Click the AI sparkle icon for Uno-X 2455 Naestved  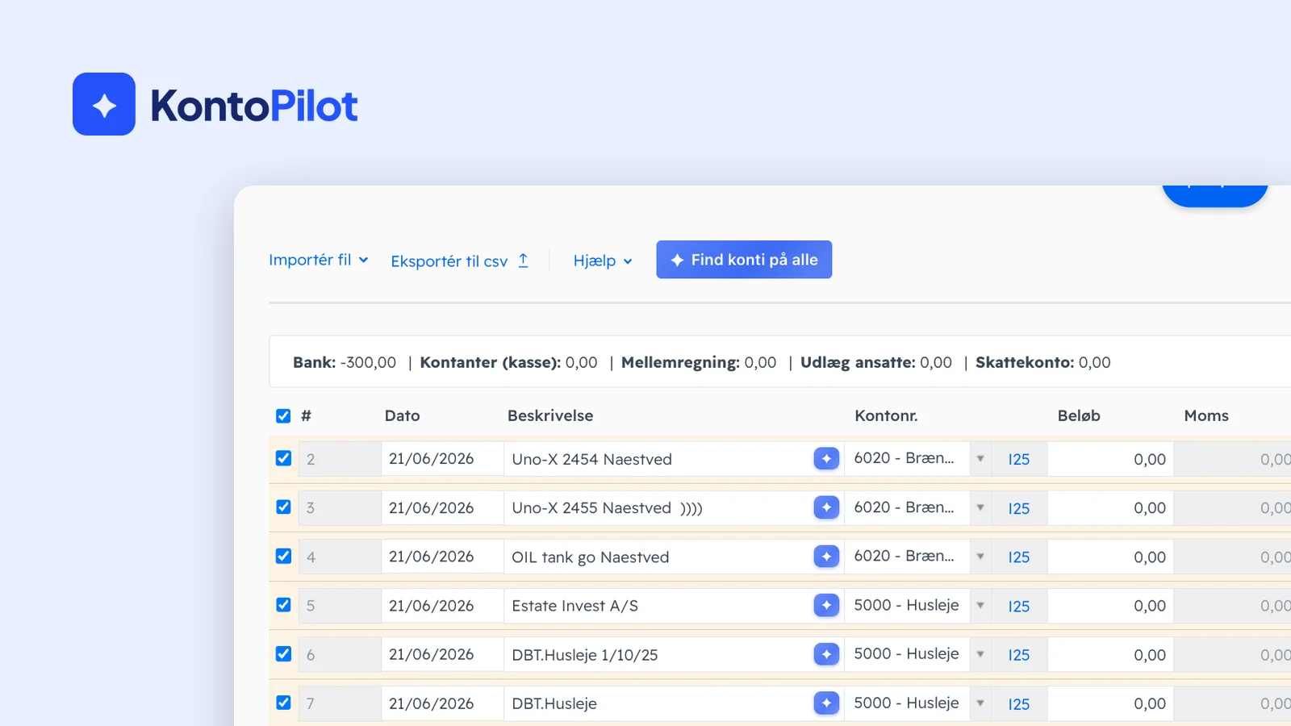point(826,507)
